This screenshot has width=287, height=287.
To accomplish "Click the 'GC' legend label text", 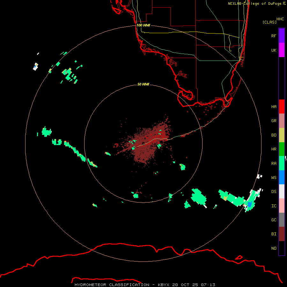I will (x=274, y=220).
